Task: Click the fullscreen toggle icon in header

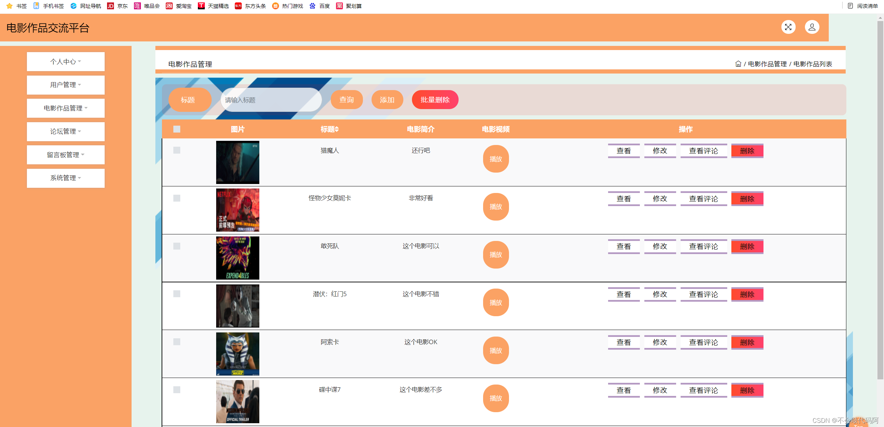Action: coord(788,27)
